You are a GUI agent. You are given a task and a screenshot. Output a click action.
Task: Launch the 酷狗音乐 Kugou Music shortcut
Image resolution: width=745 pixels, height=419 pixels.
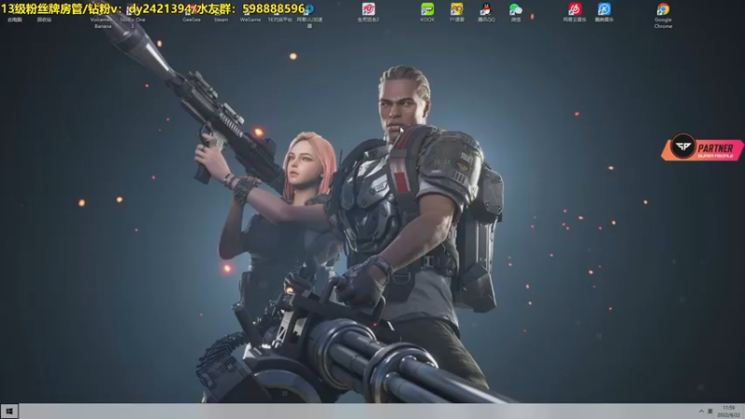point(603,13)
